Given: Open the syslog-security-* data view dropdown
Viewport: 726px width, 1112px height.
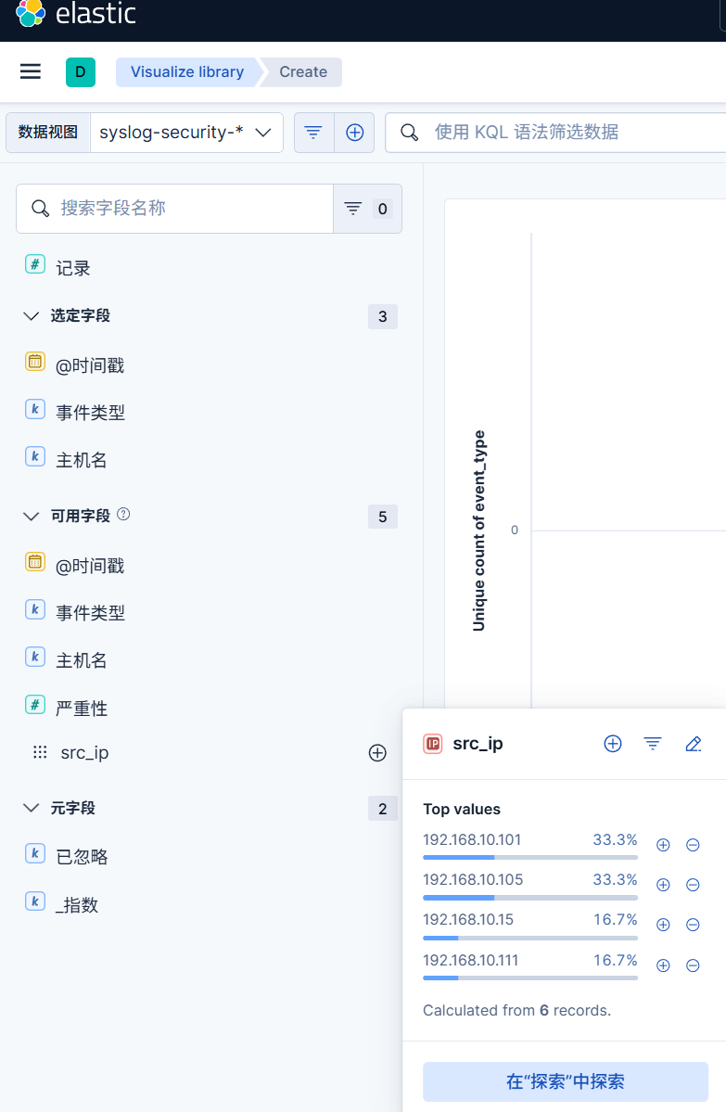Looking at the screenshot, I should [x=186, y=133].
